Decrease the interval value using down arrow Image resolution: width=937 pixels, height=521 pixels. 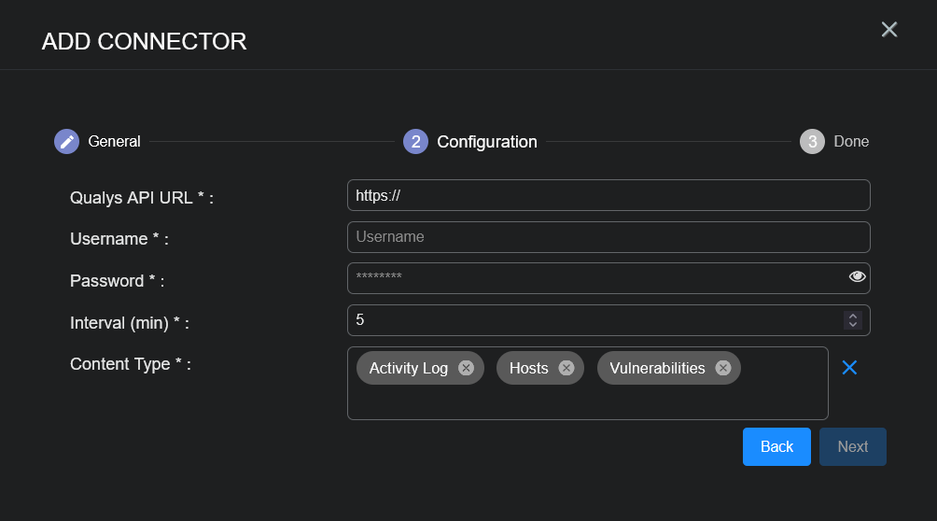point(852,325)
